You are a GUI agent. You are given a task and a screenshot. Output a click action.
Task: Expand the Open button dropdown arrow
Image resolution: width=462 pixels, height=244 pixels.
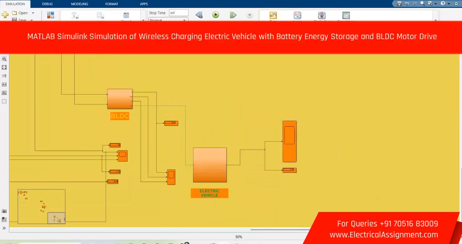pos(33,13)
